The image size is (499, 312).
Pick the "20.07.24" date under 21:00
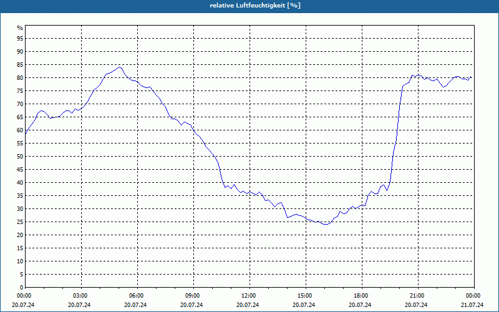coord(416,305)
